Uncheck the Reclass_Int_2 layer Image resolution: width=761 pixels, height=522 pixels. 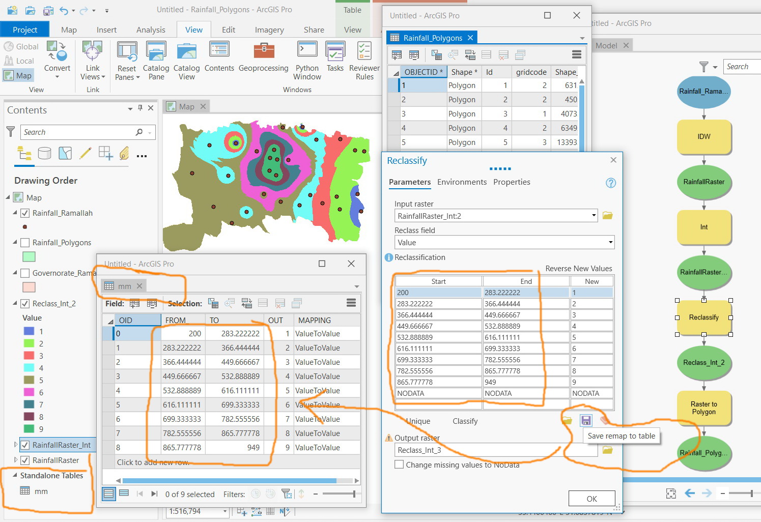coord(24,304)
